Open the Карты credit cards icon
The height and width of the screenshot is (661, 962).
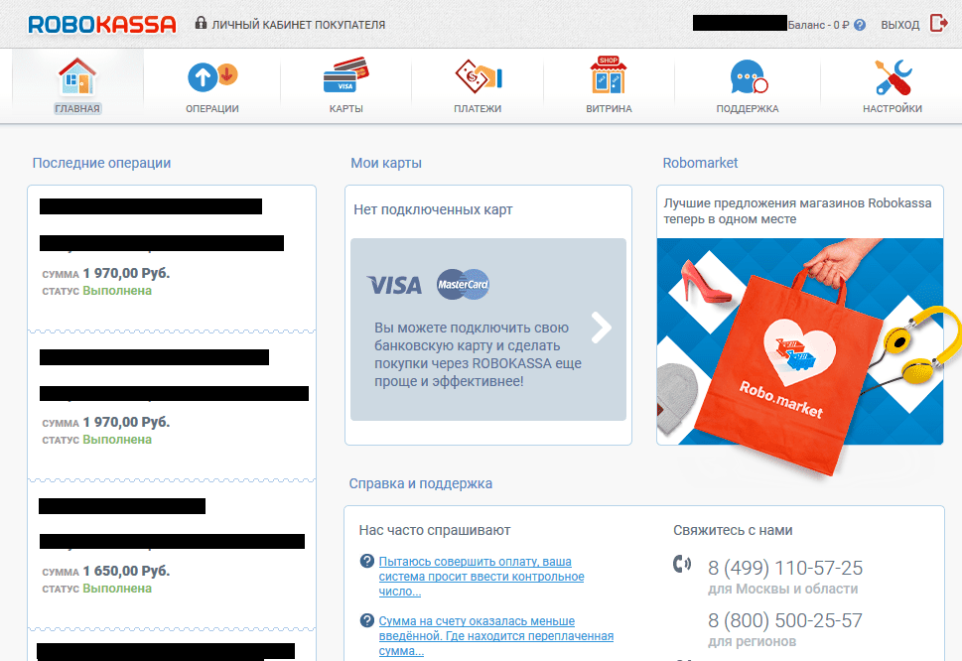(346, 75)
